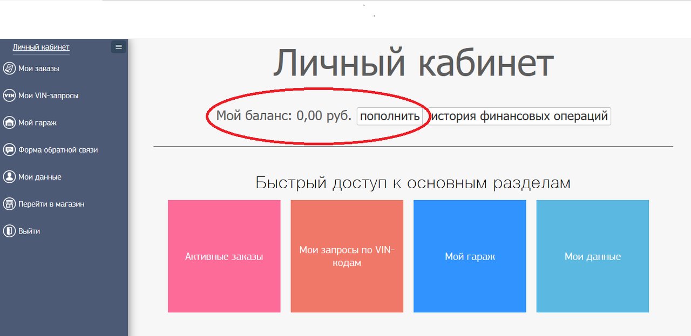Open the light blue Мои данные tile
691x336 pixels.
click(592, 256)
